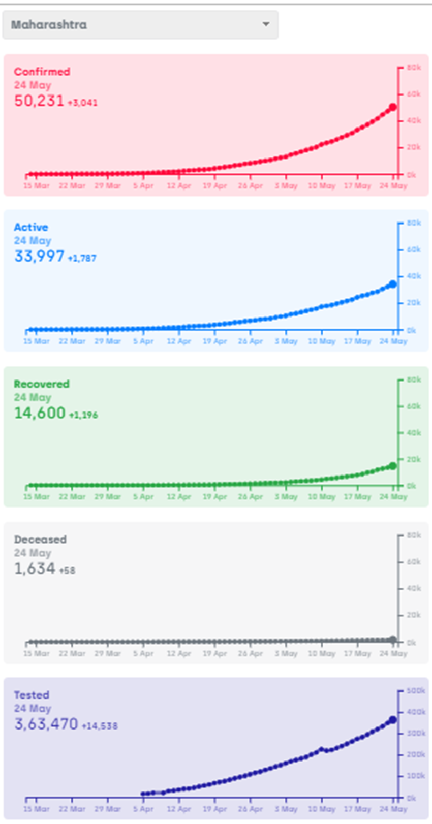
Task: Click the Confirmed heading label
Action: [42, 72]
